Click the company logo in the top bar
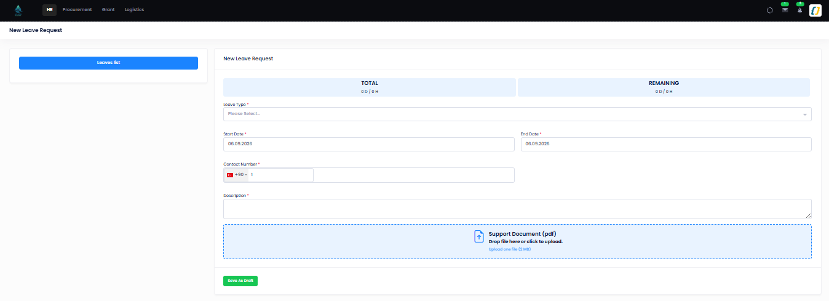This screenshot has height=301, width=829. click(x=18, y=10)
